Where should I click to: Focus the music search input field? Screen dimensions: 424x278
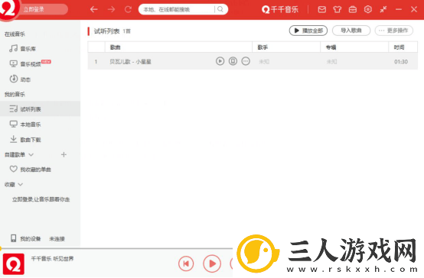tap(178, 10)
